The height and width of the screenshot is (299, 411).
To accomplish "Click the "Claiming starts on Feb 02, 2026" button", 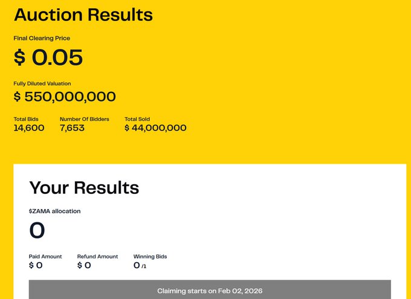I will tap(210, 291).
